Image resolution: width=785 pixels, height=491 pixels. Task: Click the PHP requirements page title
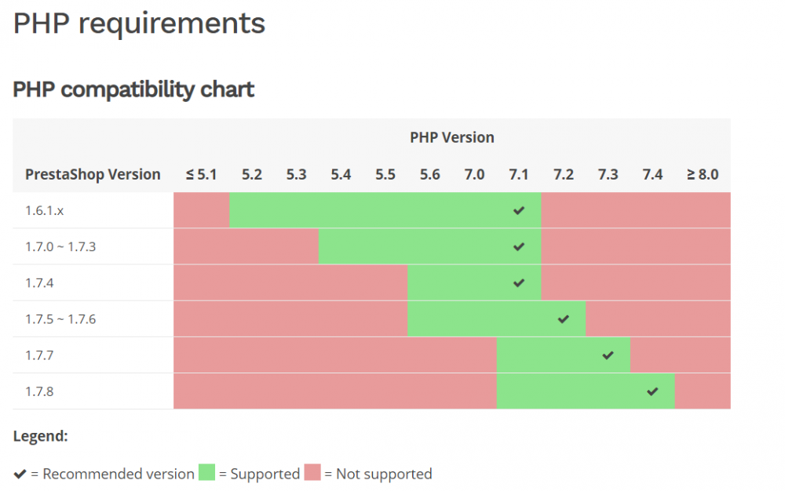coord(139,24)
